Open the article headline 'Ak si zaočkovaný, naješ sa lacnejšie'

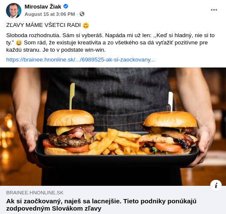pyautogui.click(x=101, y=205)
